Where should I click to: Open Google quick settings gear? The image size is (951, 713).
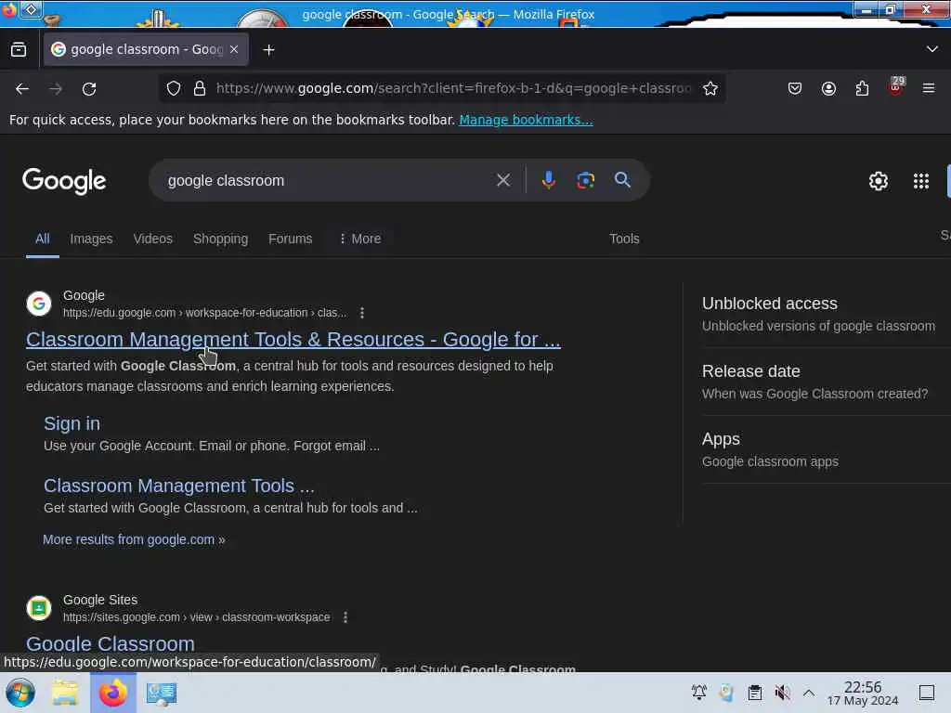pyautogui.click(x=878, y=181)
